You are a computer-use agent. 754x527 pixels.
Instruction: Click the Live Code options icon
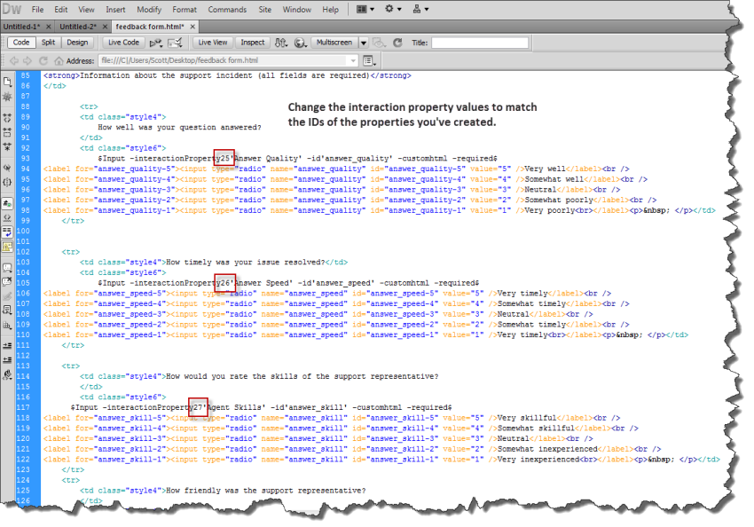[155, 43]
